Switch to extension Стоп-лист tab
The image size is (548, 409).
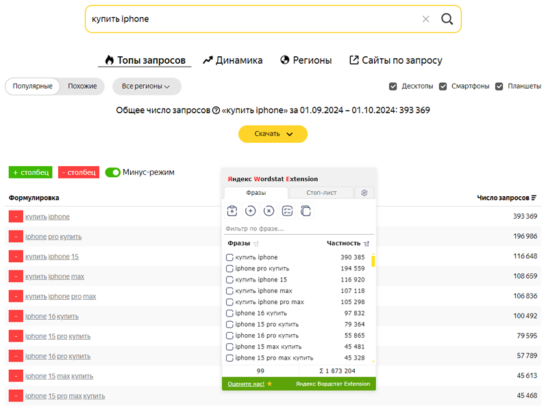pos(321,193)
